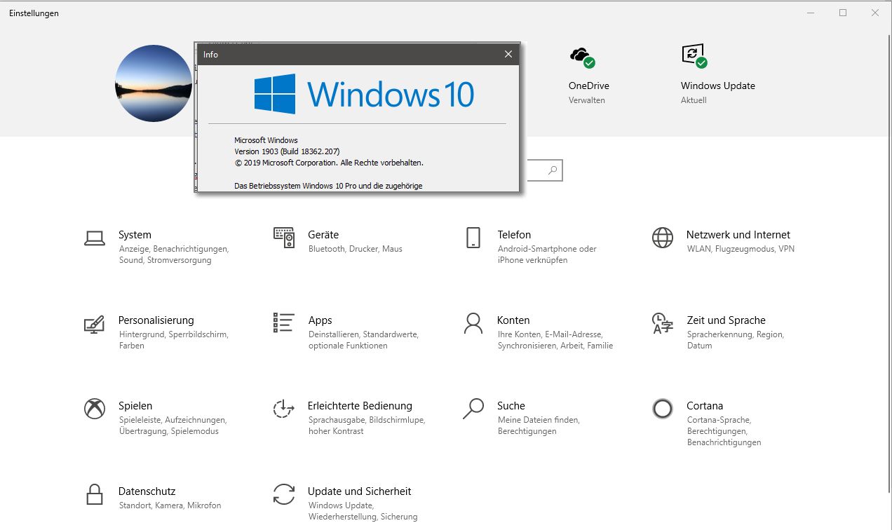
Task: Click the search magnifier in the search box
Action: (553, 170)
